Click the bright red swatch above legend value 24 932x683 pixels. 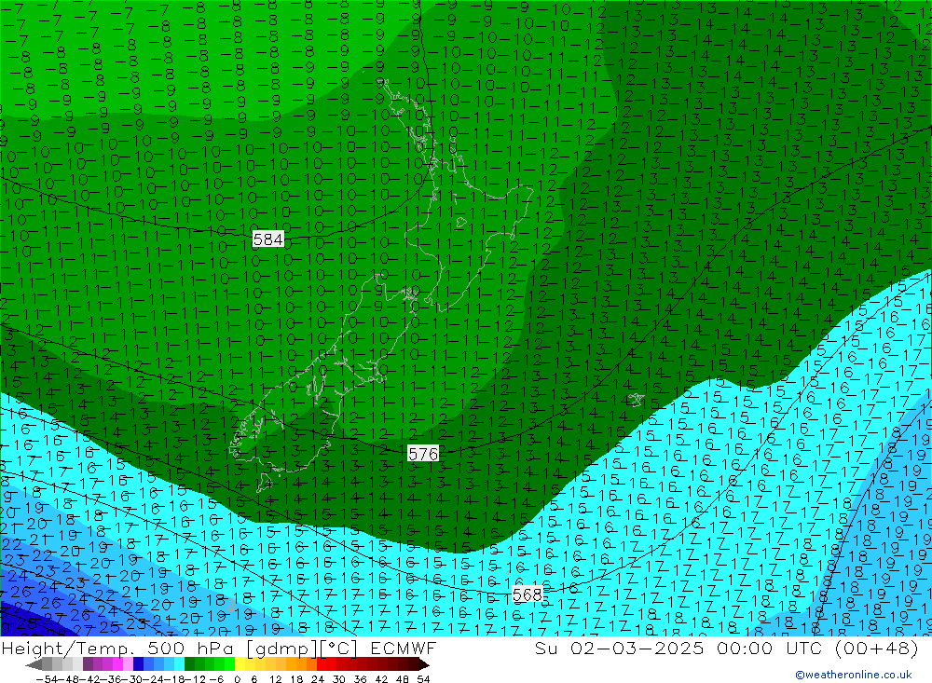322,664
